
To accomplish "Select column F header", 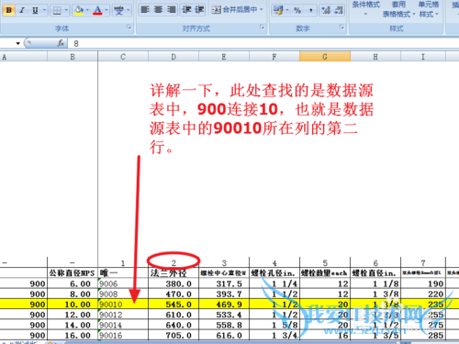I will click(274, 57).
